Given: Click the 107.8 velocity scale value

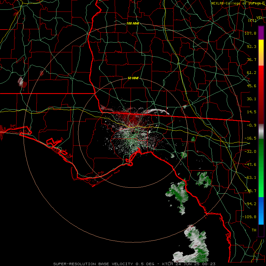Looking at the screenshot, I should [x=250, y=33].
